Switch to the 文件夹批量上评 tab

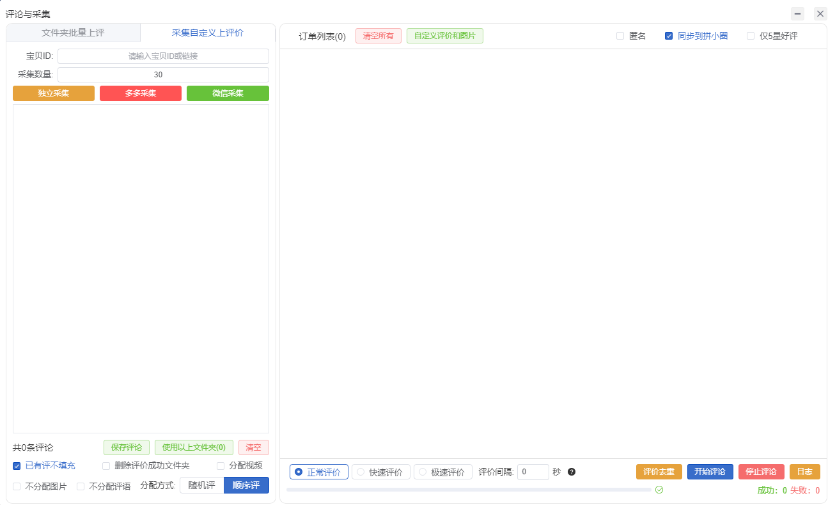(x=72, y=33)
